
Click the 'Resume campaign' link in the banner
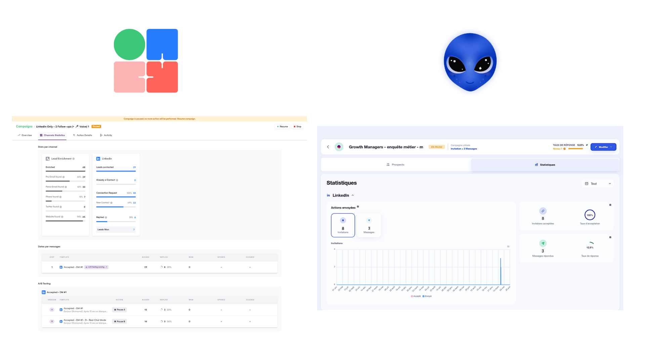[x=186, y=119]
